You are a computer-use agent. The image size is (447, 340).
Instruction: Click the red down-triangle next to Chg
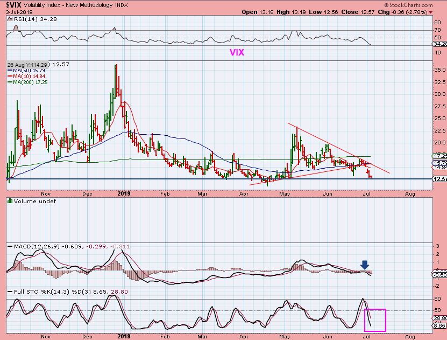430,12
